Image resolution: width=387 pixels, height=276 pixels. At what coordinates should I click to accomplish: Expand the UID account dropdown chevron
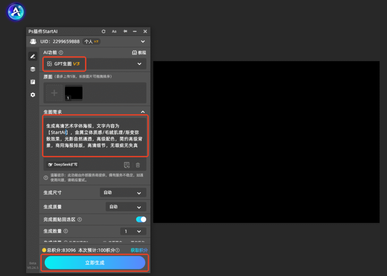coord(143,42)
